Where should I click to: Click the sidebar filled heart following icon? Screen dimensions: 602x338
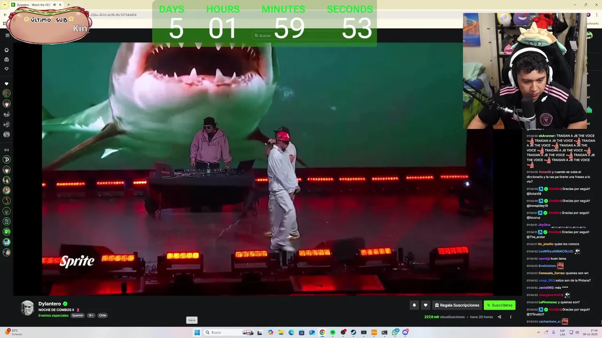coord(7,84)
